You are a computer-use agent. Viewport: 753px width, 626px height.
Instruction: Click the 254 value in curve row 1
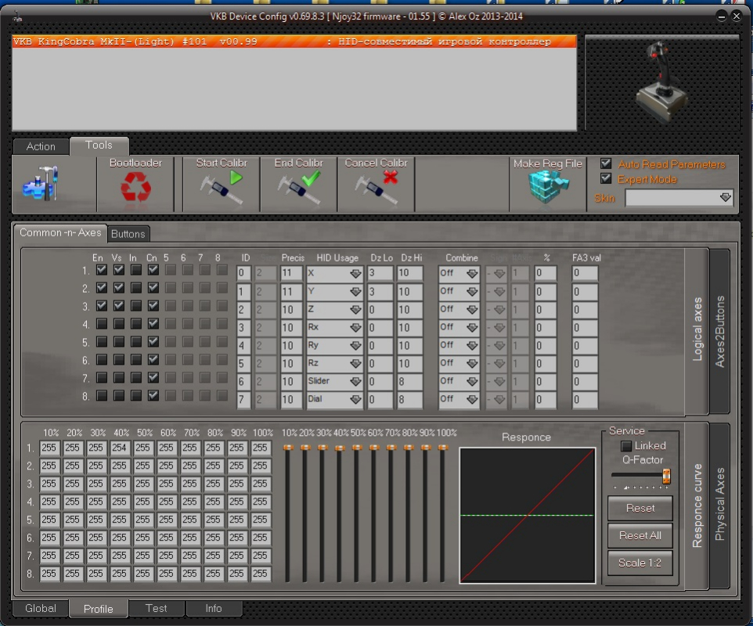pos(119,448)
